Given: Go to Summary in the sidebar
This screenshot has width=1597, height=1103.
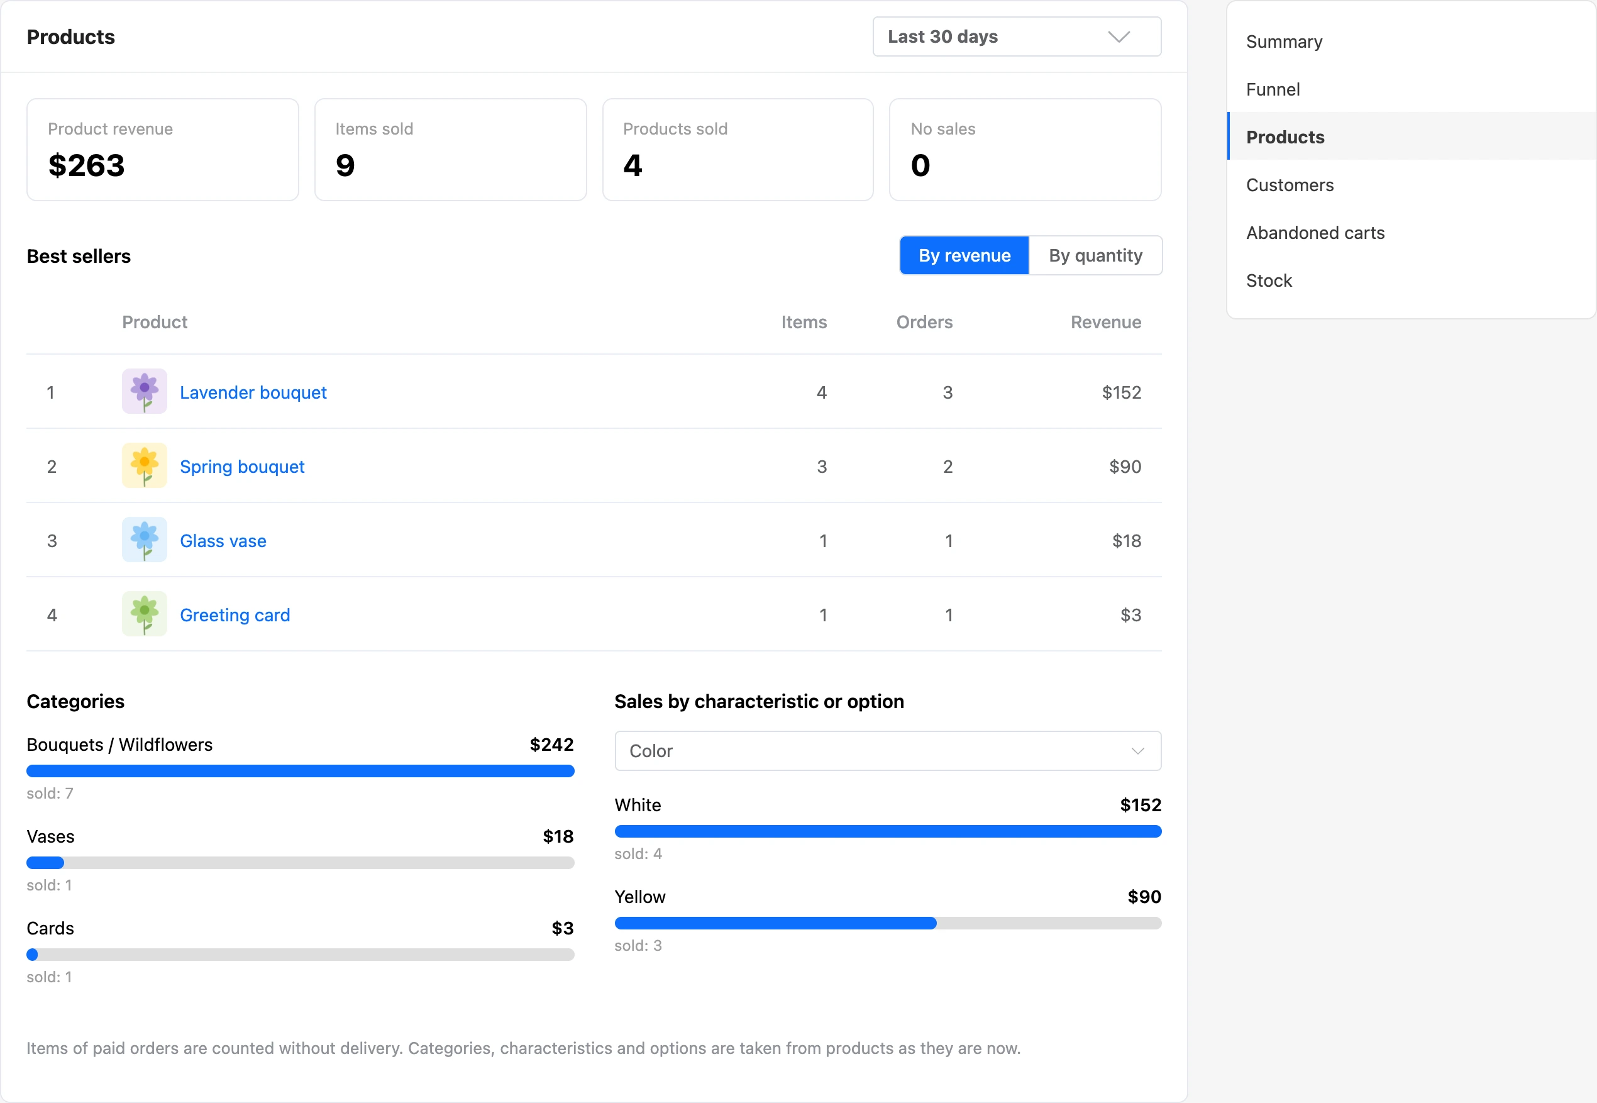Looking at the screenshot, I should tap(1411, 42).
